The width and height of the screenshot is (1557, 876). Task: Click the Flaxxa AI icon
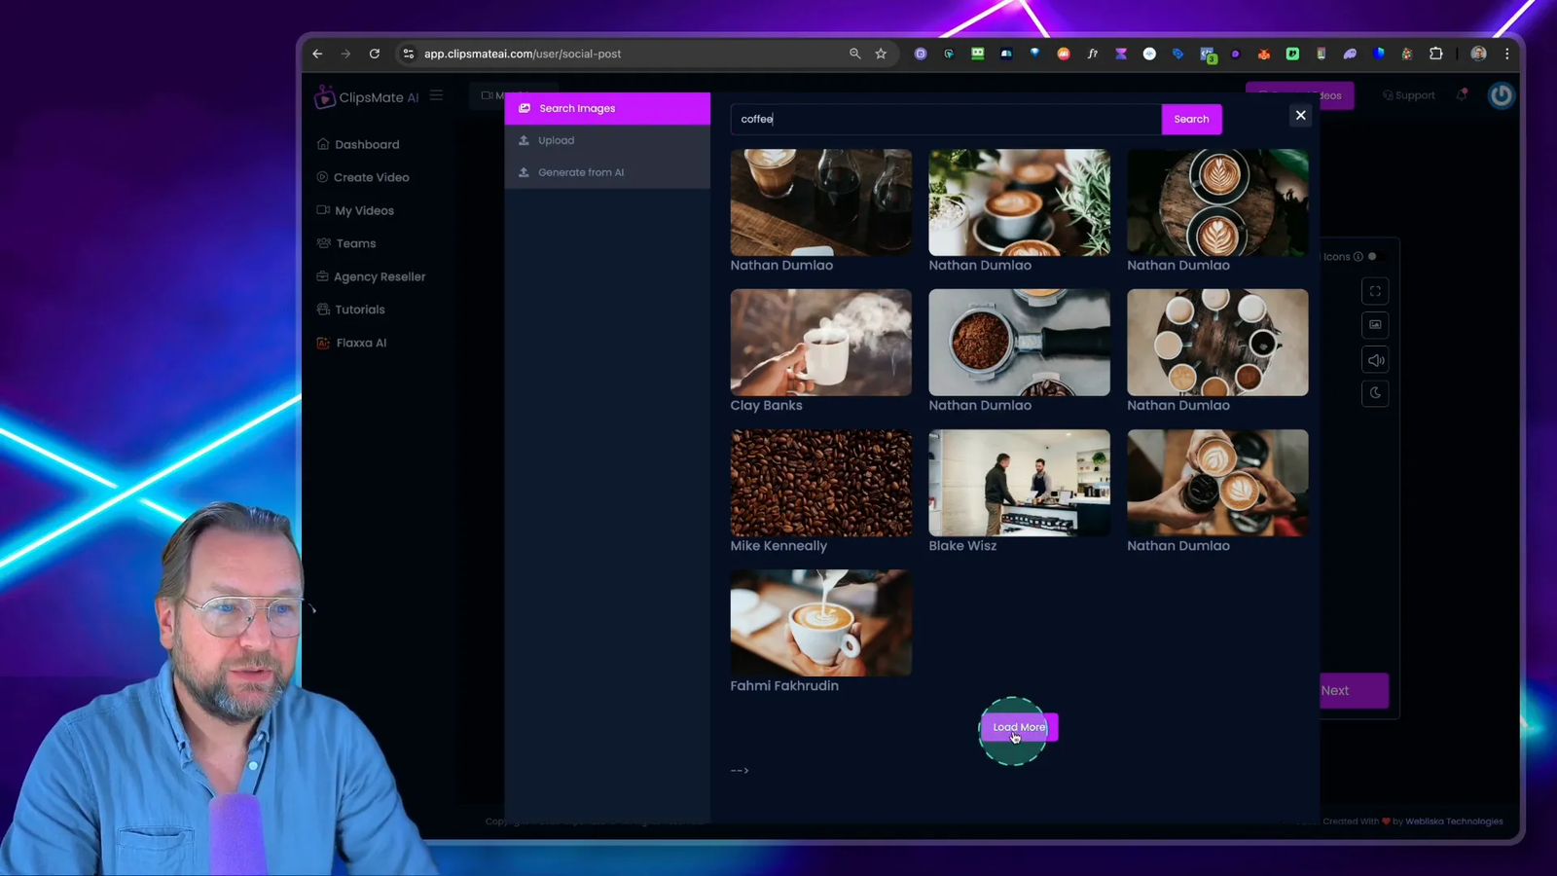point(323,343)
